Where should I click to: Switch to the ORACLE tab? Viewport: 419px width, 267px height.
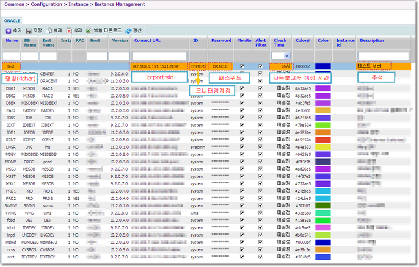click(x=12, y=20)
